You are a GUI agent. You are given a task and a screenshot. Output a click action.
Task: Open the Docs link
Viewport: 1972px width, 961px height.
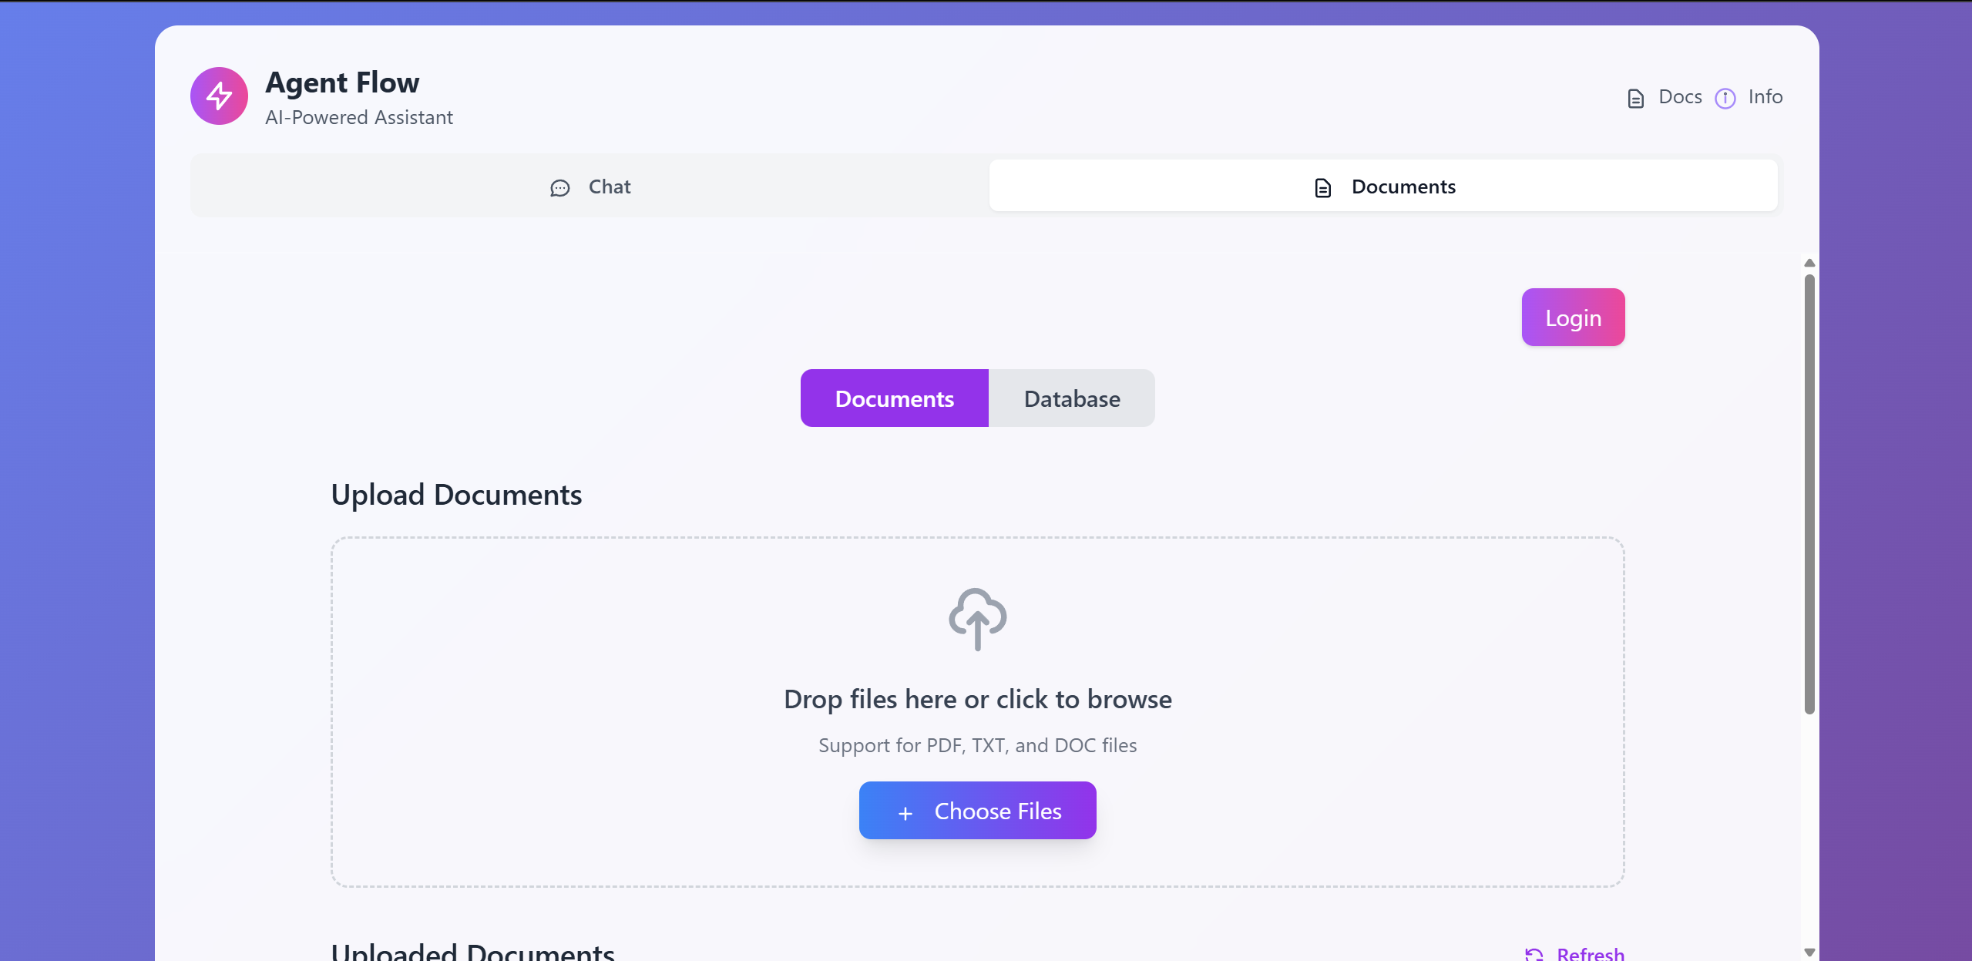[1680, 97]
